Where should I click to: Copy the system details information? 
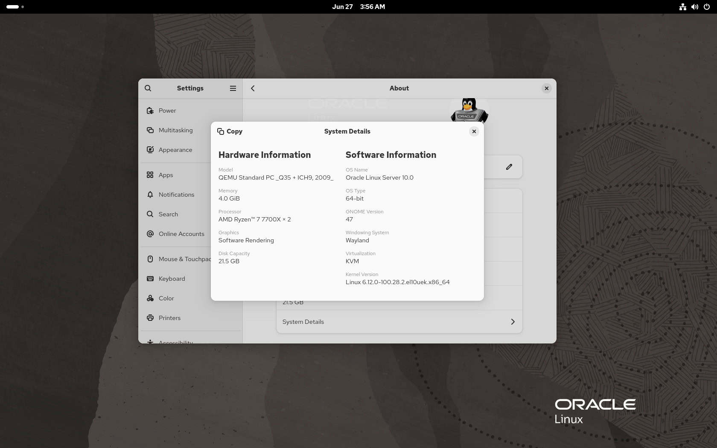(x=230, y=131)
